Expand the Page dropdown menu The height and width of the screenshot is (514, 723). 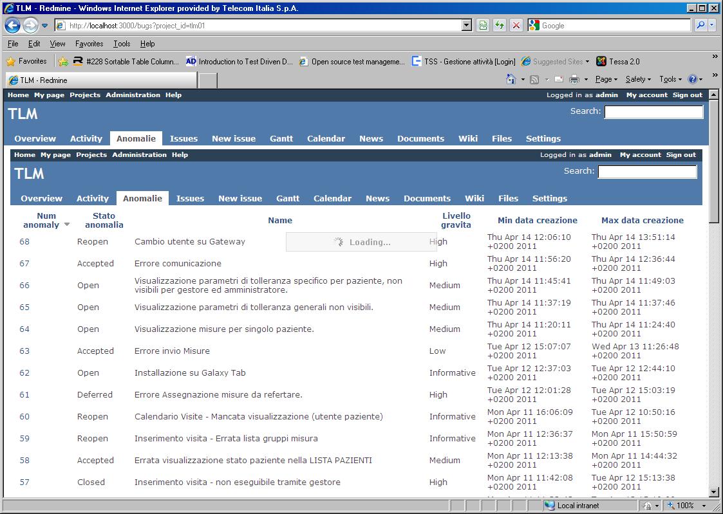[x=606, y=79]
